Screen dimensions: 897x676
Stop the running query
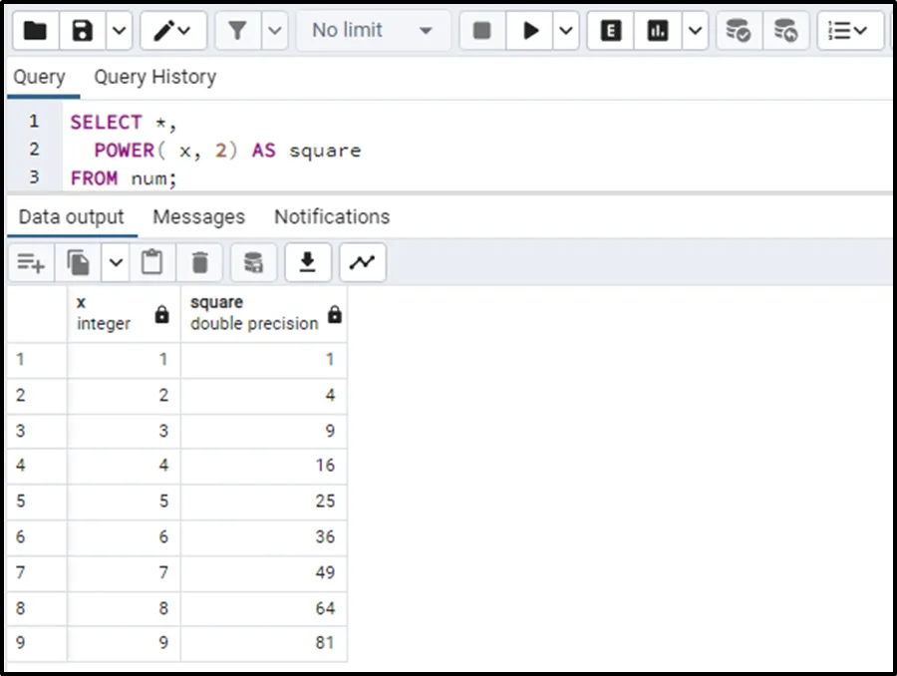click(x=482, y=31)
